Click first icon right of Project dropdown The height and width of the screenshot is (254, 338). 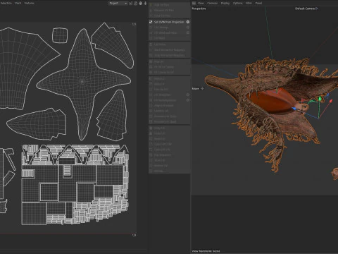pos(131,3)
